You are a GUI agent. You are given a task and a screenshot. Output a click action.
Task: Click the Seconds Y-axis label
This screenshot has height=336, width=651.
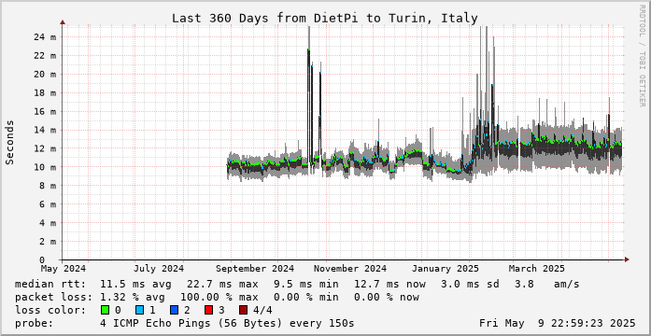[10, 142]
